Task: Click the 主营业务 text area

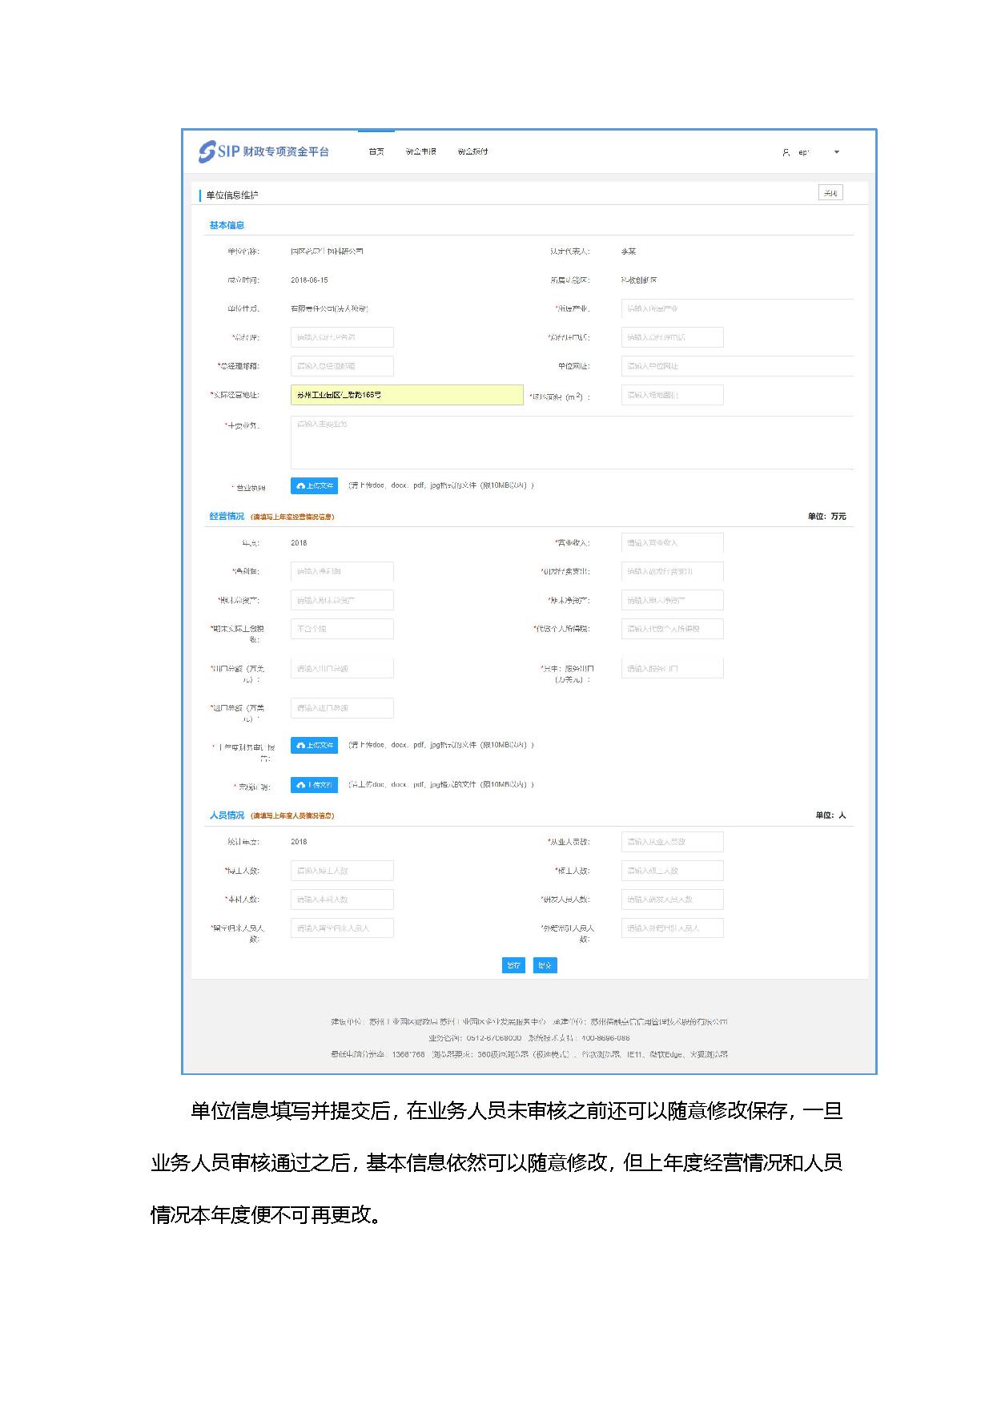Action: point(571,441)
